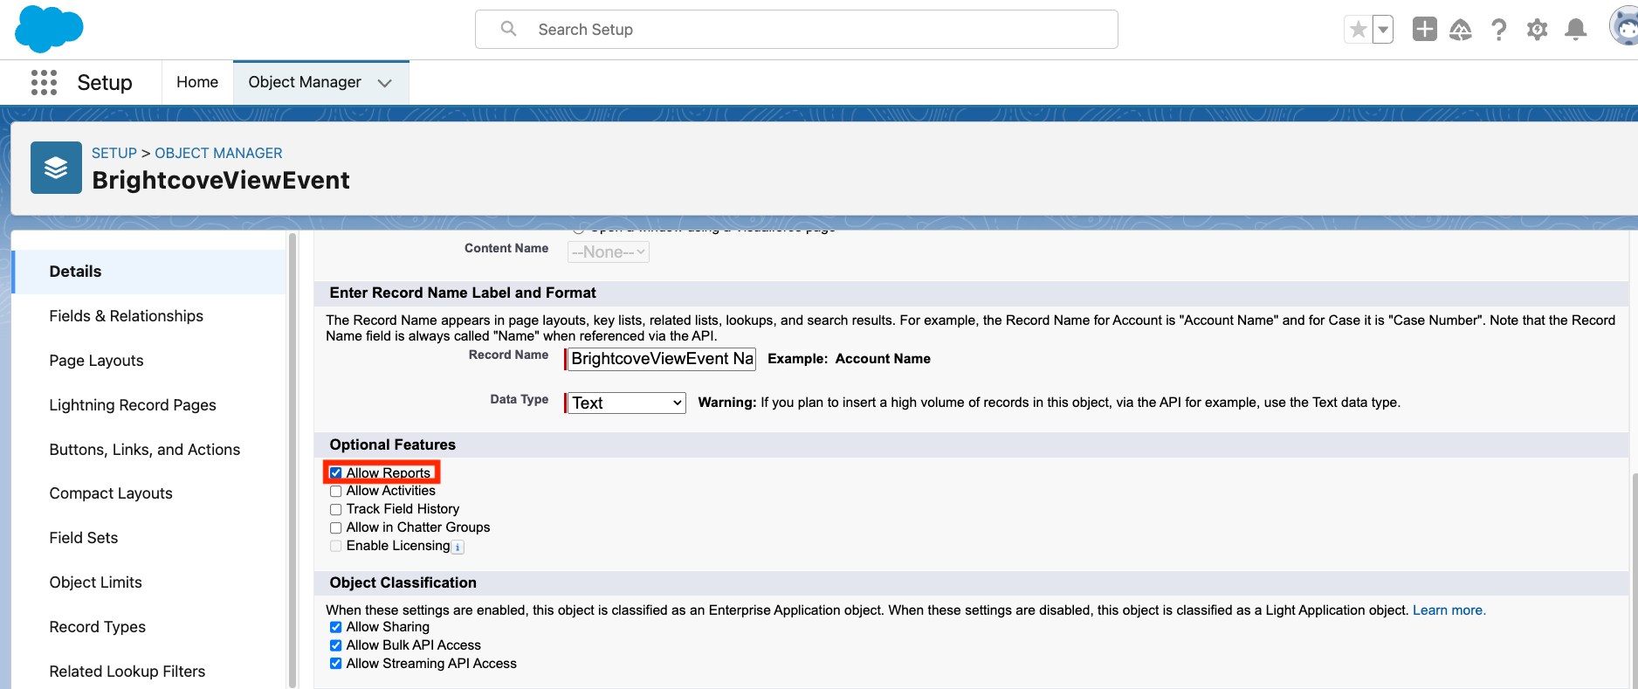1638x689 pixels.
Task: Follow the Learn more link
Action: click(x=1449, y=610)
